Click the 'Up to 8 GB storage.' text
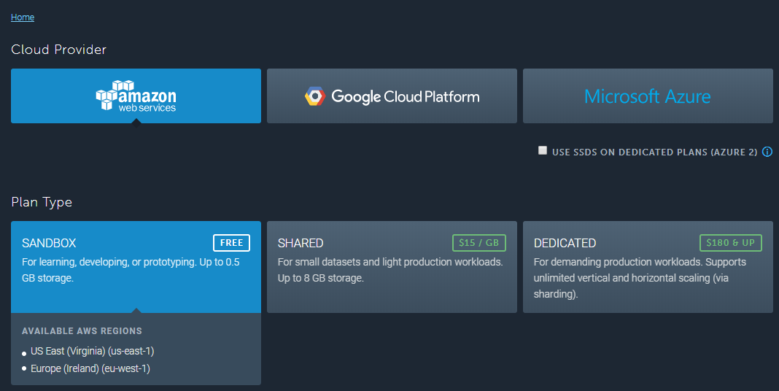The width and height of the screenshot is (779, 391). coord(320,278)
